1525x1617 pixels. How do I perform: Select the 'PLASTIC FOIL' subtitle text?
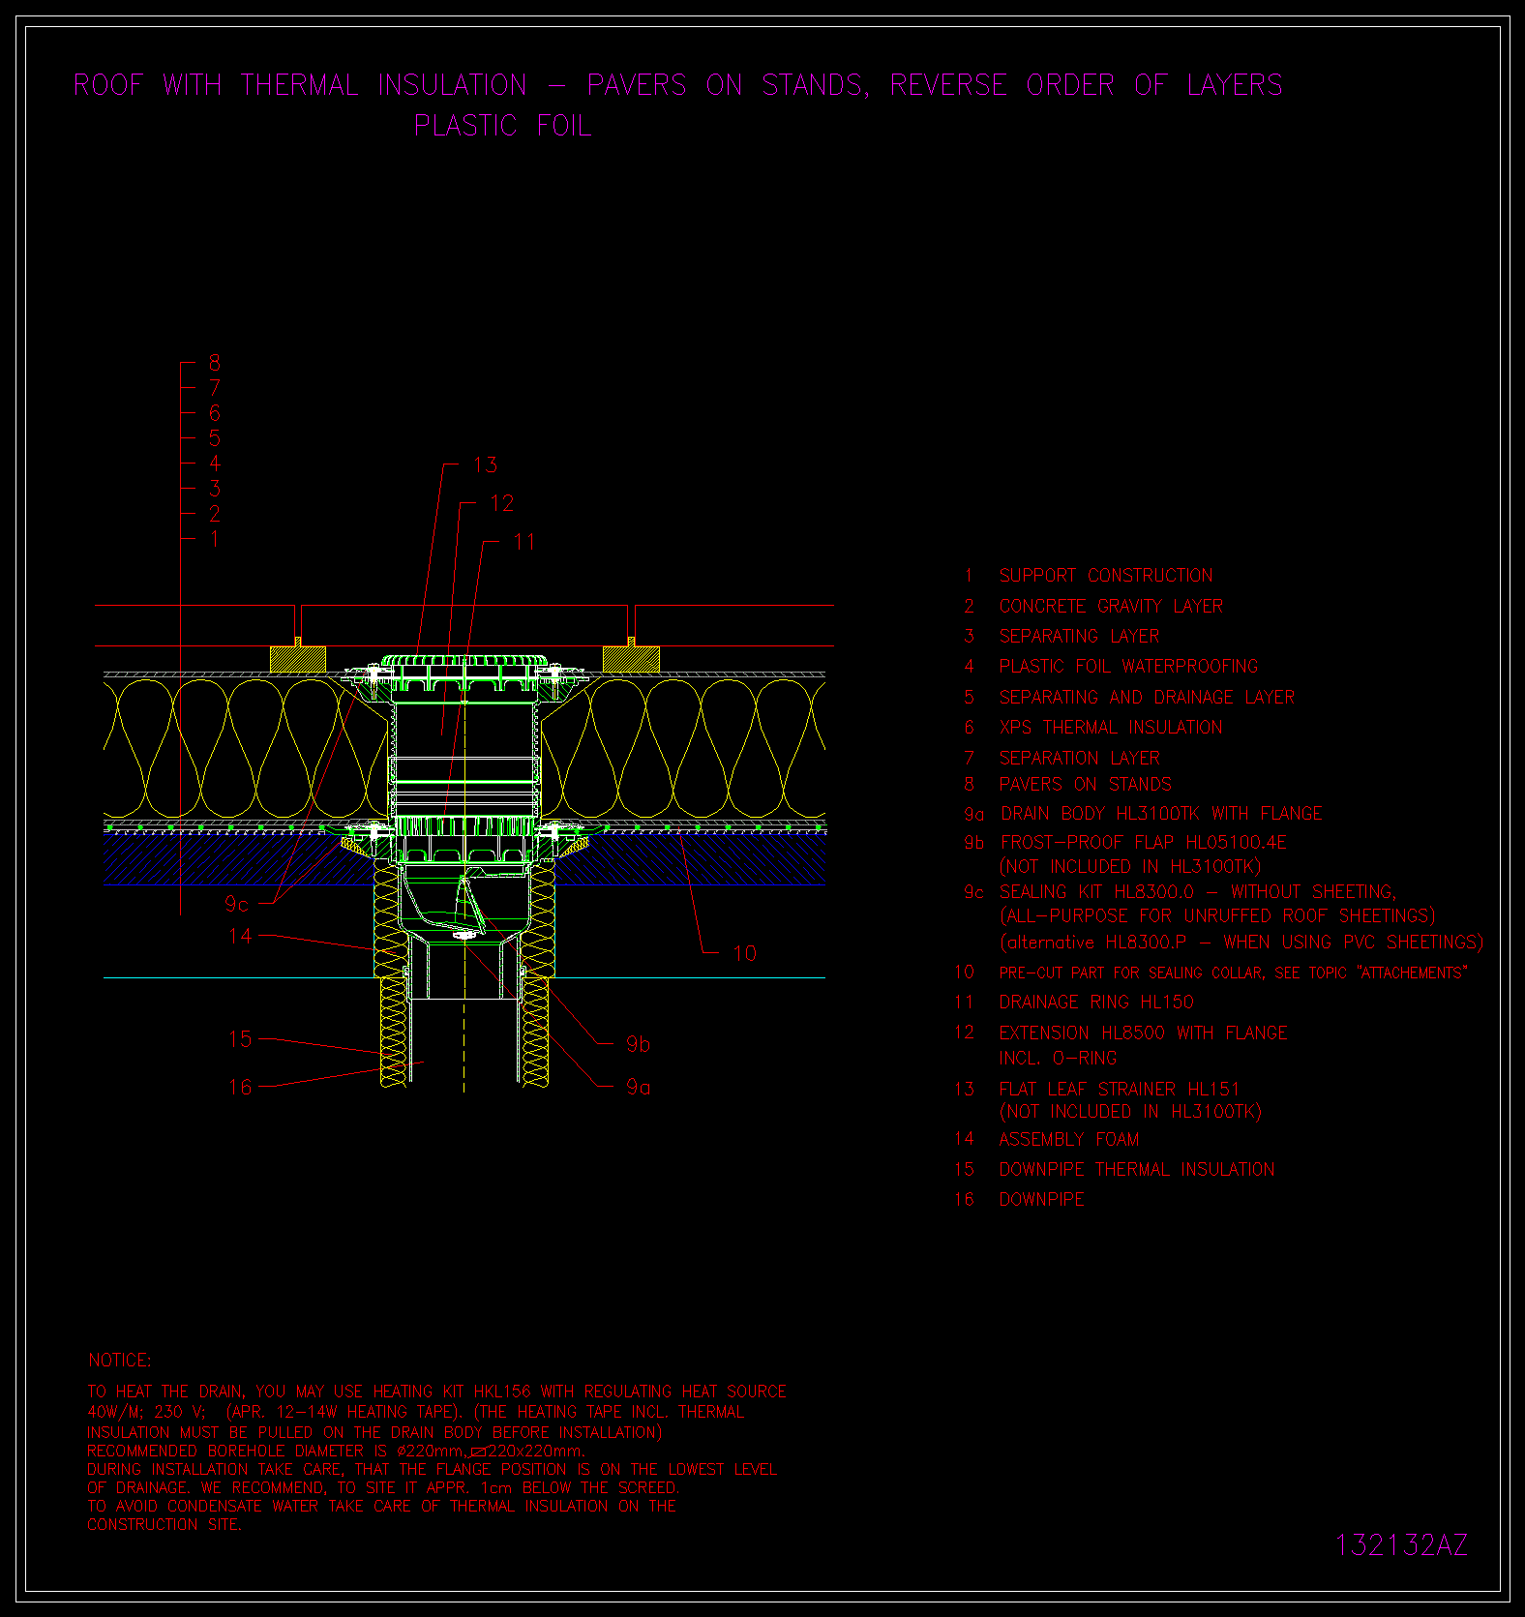point(502,126)
